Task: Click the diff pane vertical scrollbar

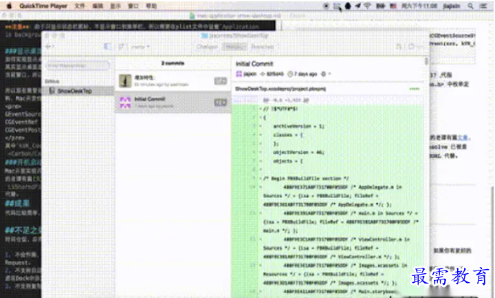Action: pyautogui.click(x=426, y=61)
